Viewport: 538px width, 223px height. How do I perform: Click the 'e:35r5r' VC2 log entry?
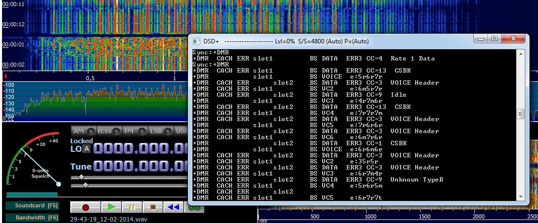pos(286,161)
